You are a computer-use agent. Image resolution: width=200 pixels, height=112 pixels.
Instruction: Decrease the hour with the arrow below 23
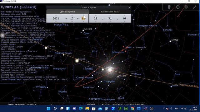pos(96,22)
